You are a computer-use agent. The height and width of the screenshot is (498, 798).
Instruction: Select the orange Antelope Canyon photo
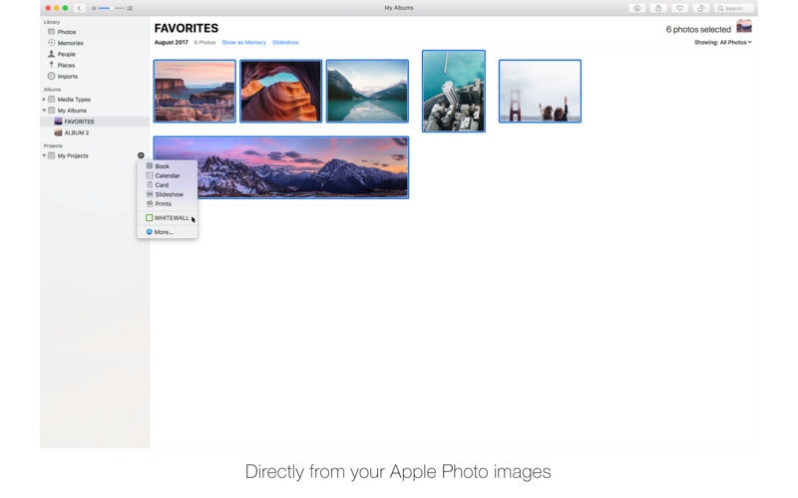[281, 91]
